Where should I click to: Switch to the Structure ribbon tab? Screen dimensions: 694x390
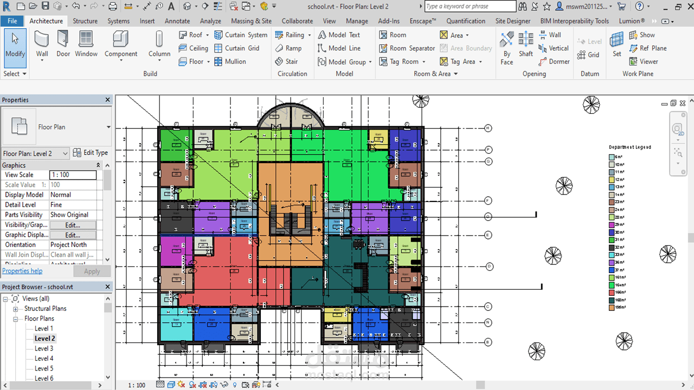85,21
